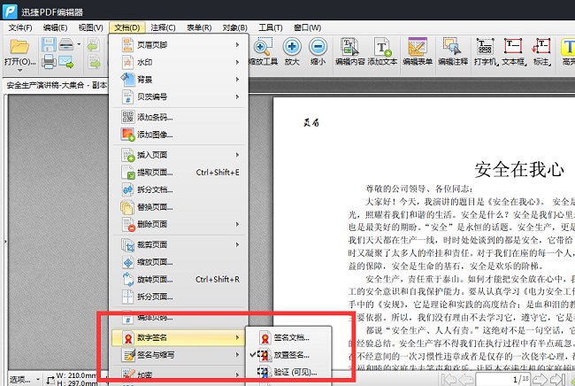Expand 数字签名 submenu
Screen dimensions: 575x386
tap(179, 337)
